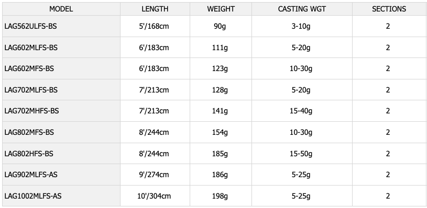
Task: Select the LAG1002MLFS-AS model cell
Action: (x=61, y=196)
